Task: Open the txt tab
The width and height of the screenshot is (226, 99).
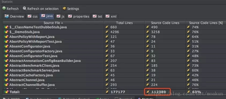Action: pyautogui.click(x=98, y=16)
